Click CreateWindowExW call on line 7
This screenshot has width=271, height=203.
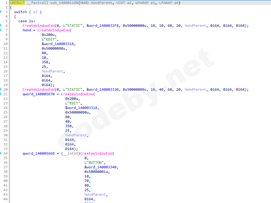53,30
